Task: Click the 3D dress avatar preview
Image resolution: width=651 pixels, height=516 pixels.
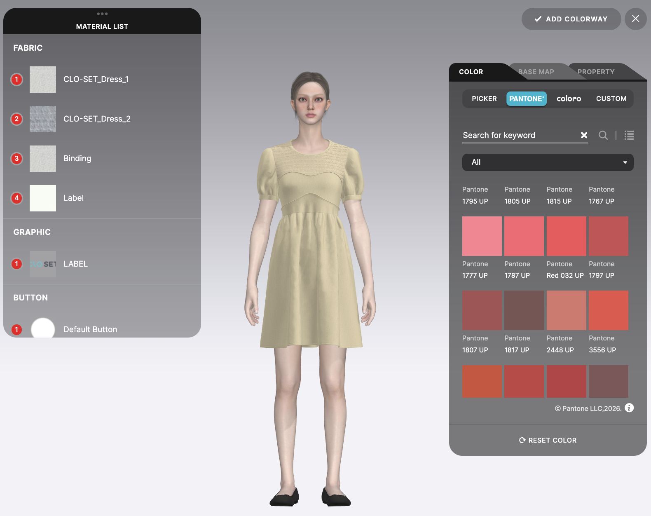Action: (x=310, y=288)
